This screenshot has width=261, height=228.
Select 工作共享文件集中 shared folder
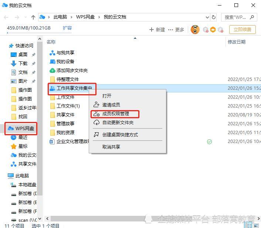coord(74,88)
